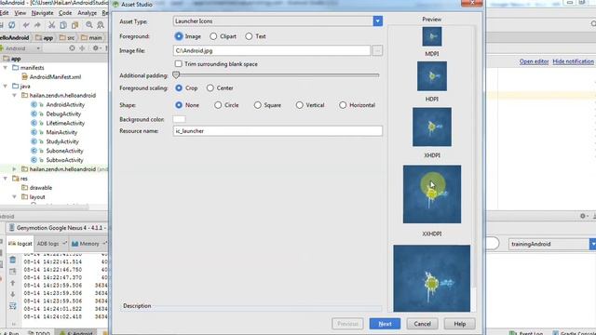Viewport: 596px width, 335px height.
Task: Click the Background color swatch
Action: click(179, 119)
